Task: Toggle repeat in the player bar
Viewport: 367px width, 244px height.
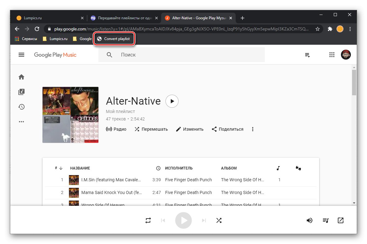Action: [x=148, y=220]
